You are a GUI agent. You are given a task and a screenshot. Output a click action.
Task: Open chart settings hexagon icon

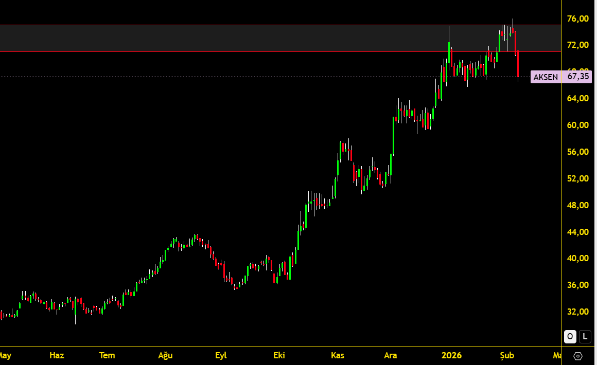point(577,356)
